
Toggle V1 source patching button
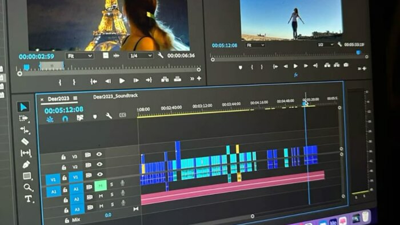[53, 180]
